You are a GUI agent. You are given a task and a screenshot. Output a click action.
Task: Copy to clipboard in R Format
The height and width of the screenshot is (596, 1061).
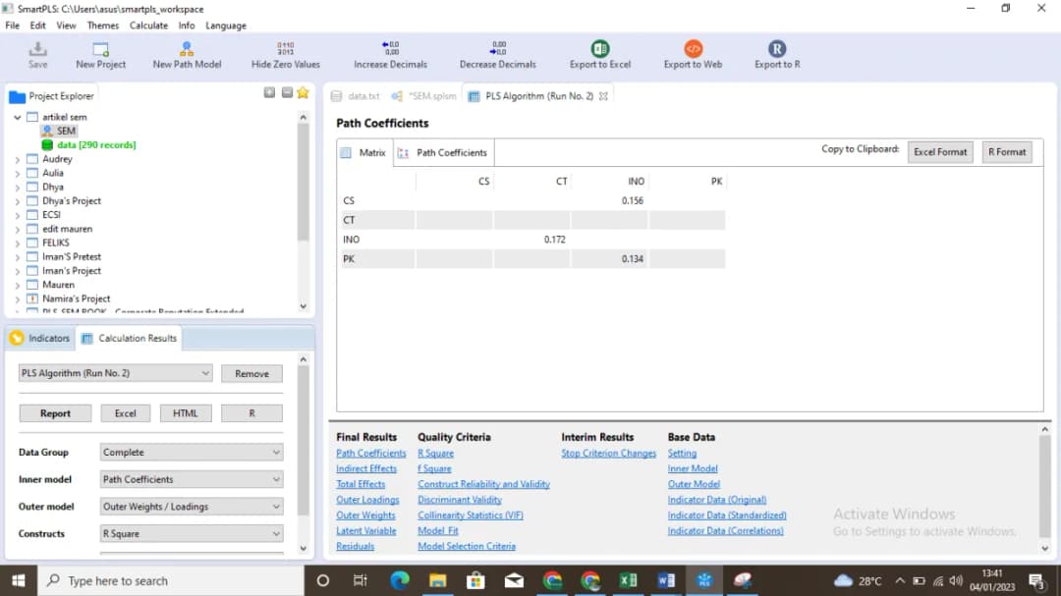point(1007,152)
